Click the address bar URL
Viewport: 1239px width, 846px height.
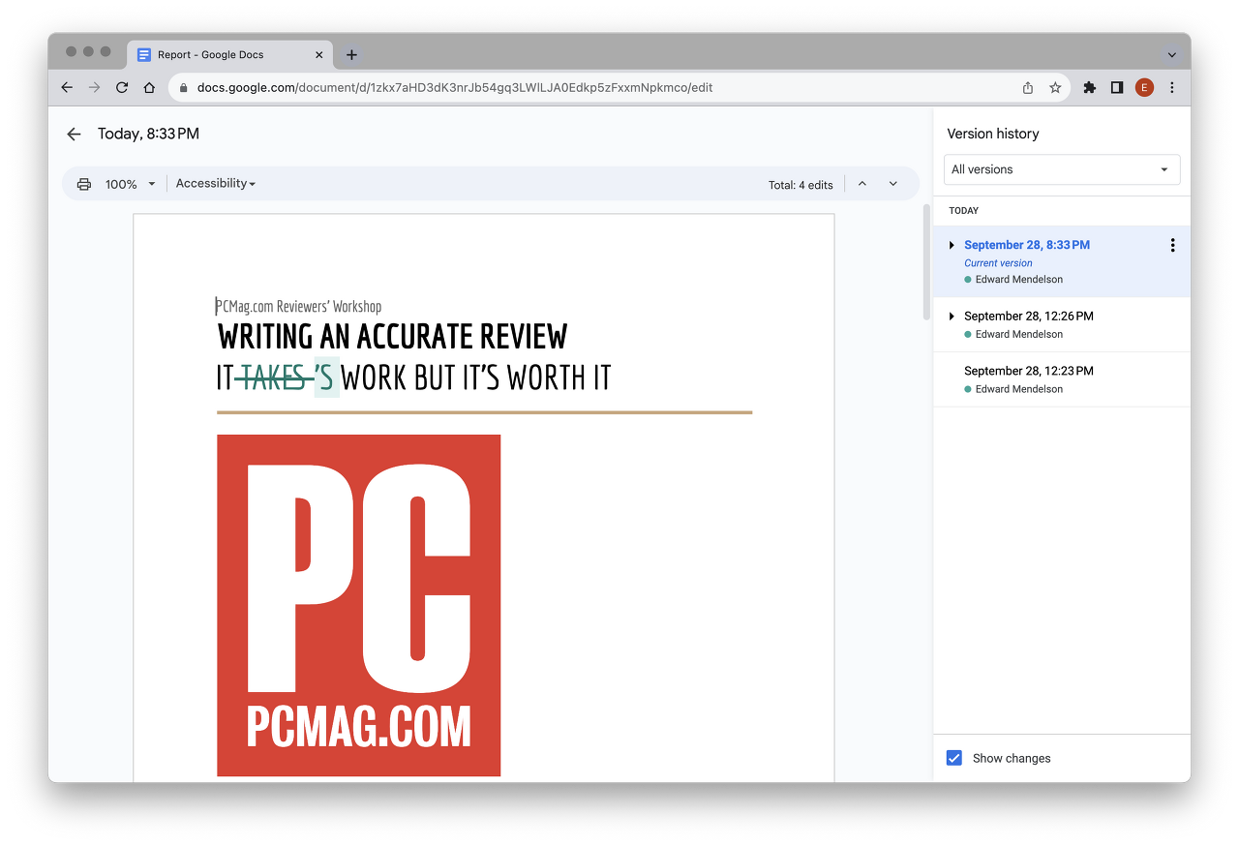click(455, 87)
